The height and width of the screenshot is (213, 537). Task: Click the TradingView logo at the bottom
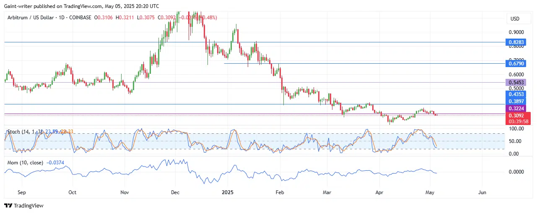[x=23, y=206]
